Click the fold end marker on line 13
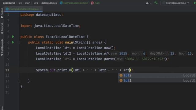The width and height of the screenshot is (196, 110). [19, 81]
